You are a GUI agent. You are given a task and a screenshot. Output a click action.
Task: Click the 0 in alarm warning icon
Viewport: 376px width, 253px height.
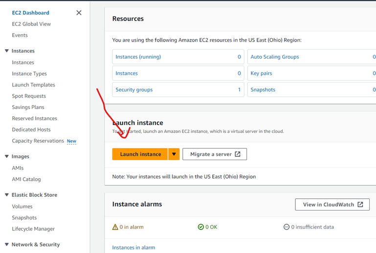pos(115,227)
